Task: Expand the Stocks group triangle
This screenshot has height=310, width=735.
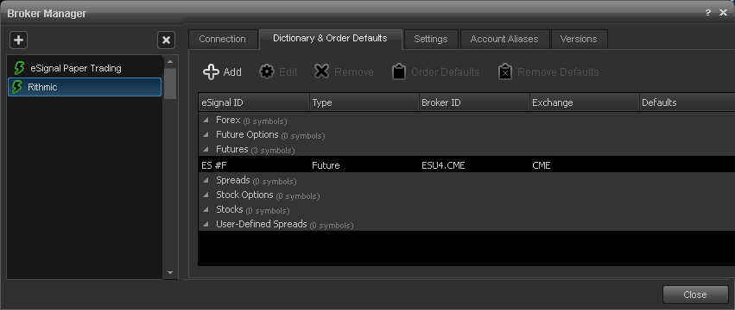Action: click(206, 210)
